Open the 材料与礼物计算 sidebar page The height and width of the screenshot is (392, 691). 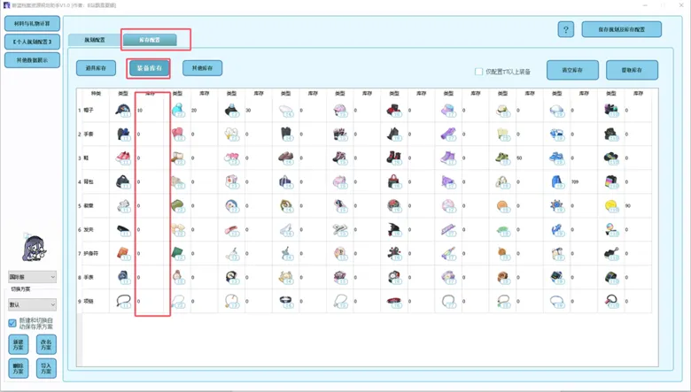32,24
